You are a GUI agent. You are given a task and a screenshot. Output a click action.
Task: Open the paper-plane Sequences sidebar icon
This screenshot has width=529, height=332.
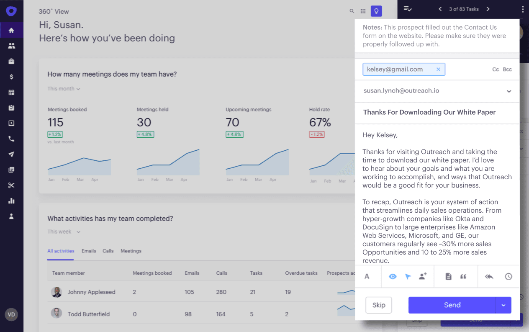pos(11,154)
